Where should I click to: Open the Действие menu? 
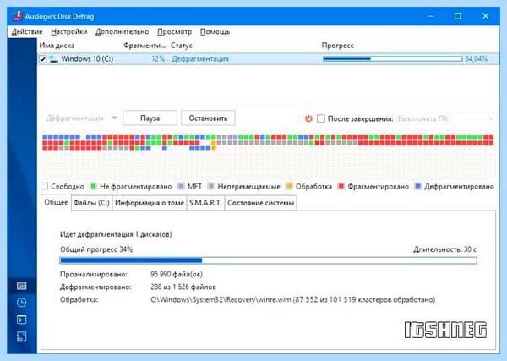click(x=27, y=31)
